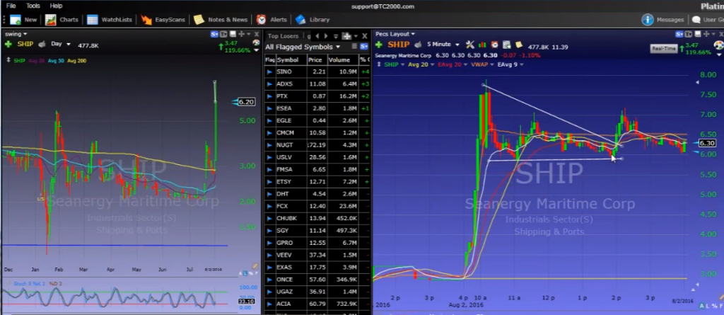The image size is (724, 315).
Task: Toggle the flag for SINO
Action: coord(269,71)
